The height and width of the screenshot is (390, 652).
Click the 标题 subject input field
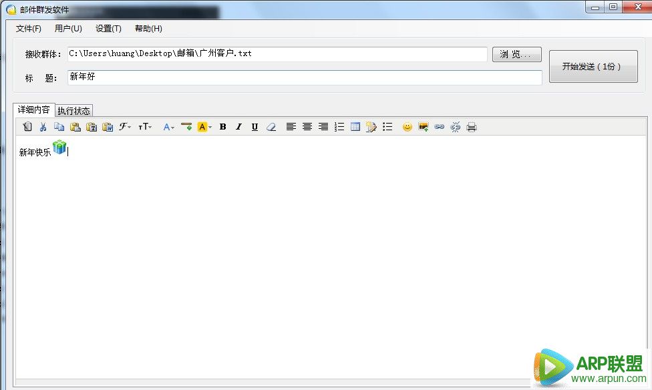point(305,77)
